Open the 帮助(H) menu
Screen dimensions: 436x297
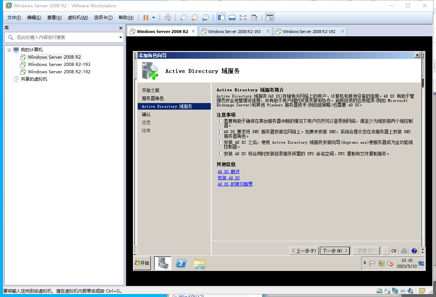click(x=126, y=18)
